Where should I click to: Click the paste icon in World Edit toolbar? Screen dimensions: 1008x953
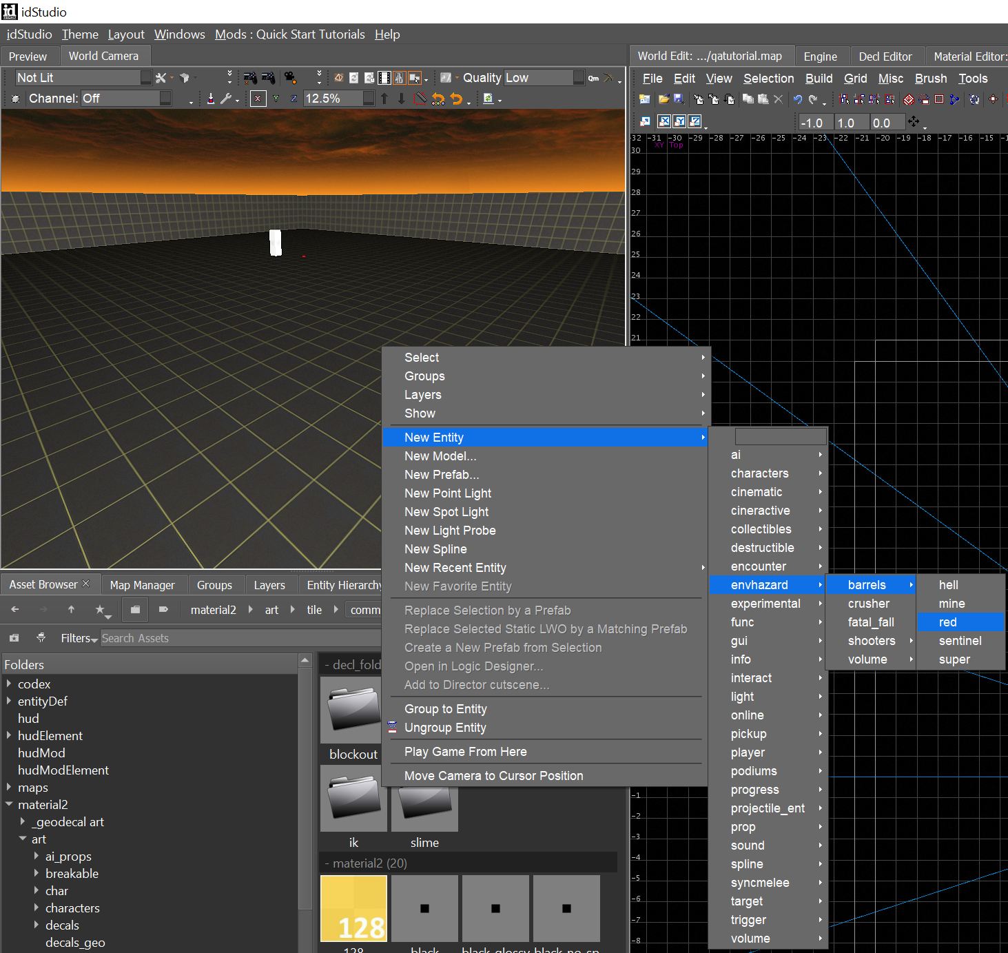tap(763, 99)
